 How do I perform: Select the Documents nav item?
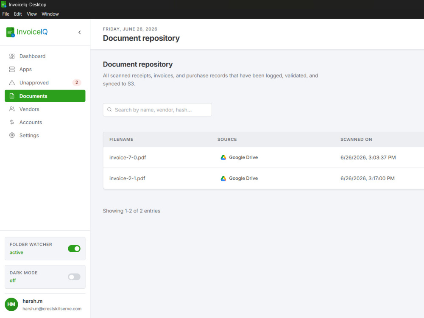[45, 96]
